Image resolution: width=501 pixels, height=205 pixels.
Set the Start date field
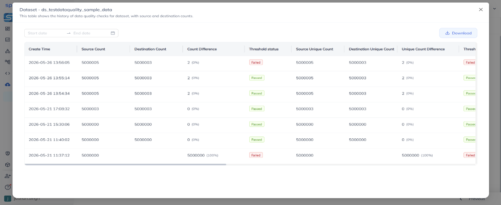tap(45, 33)
